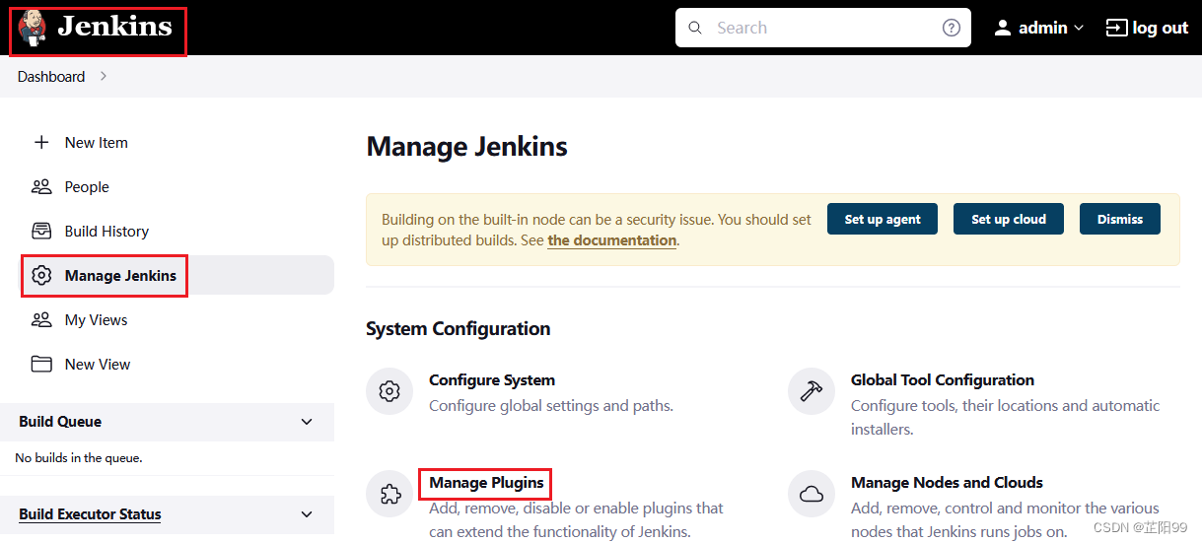The width and height of the screenshot is (1202, 543).
Task: Open Manage Nodes and Clouds
Action: (947, 483)
